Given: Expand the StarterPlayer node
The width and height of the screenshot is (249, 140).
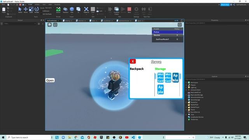Looking at the screenshot, I should point(186,107).
